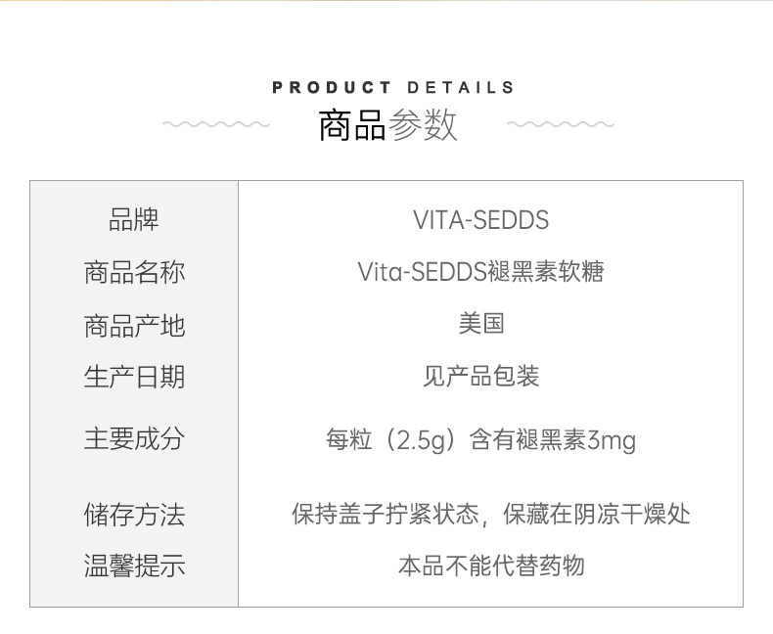The width and height of the screenshot is (773, 634).
Task: Select the 商品参数 section title
Action: 387,126
